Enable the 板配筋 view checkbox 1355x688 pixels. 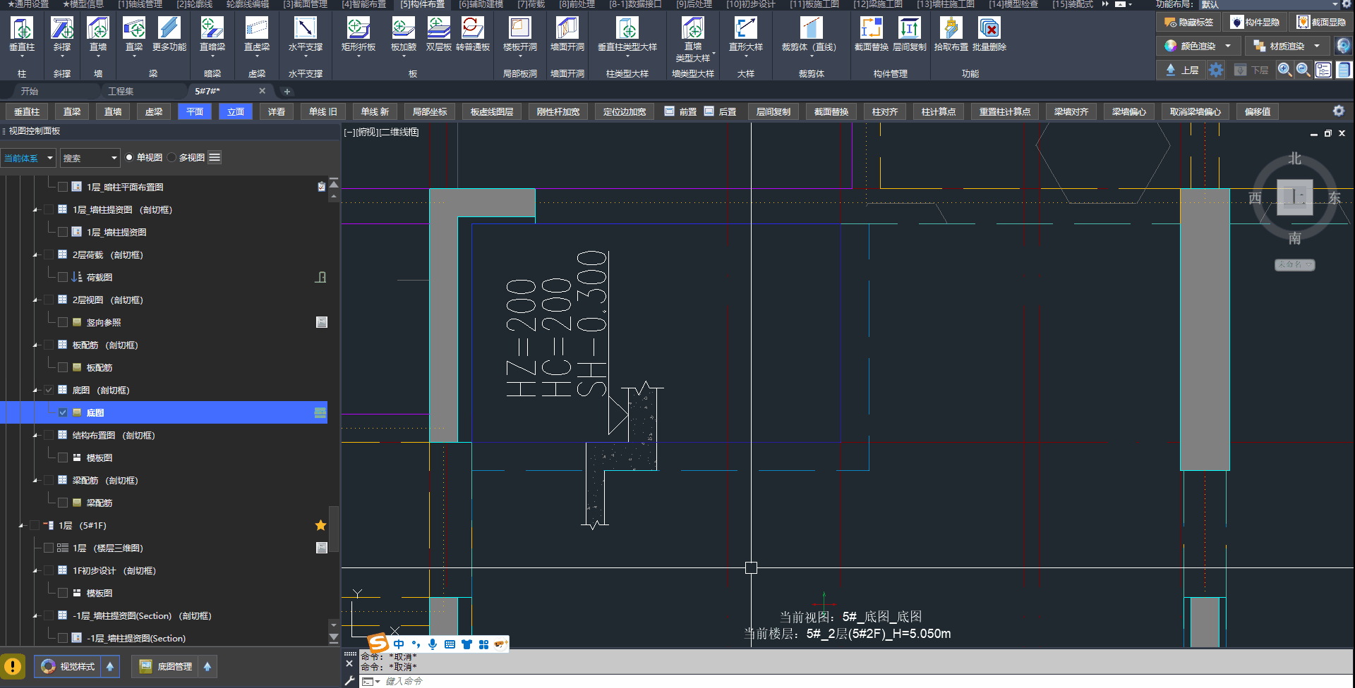point(63,368)
